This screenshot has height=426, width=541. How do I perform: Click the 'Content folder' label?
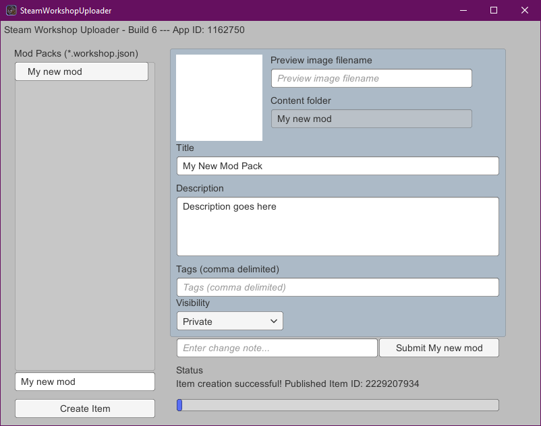point(301,100)
